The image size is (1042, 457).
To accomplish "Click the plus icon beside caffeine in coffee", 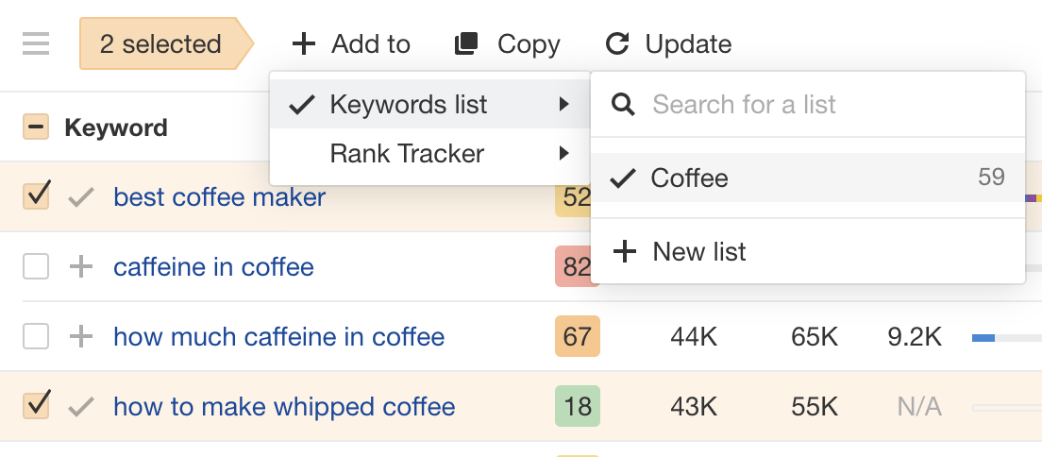I will click(82, 267).
